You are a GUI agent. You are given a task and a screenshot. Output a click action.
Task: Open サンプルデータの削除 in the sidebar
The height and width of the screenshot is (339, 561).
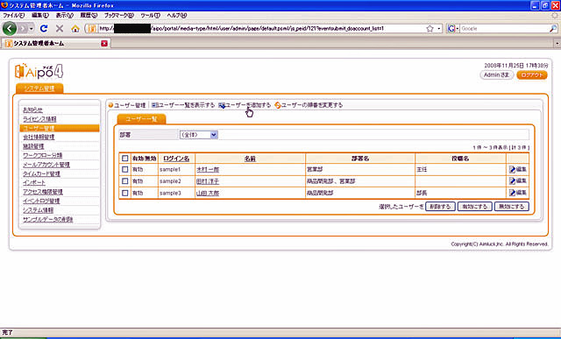[48, 219]
